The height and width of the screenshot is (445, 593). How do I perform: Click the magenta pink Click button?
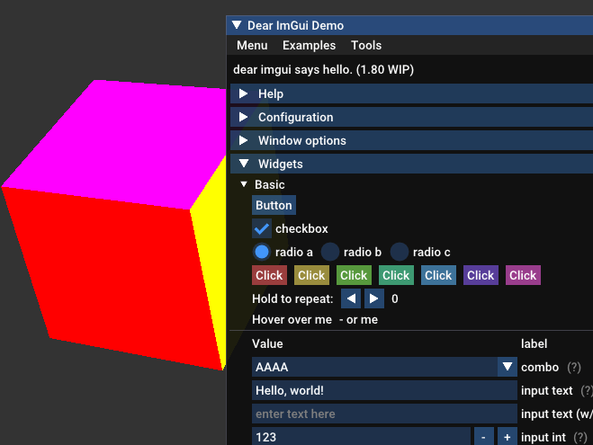523,275
